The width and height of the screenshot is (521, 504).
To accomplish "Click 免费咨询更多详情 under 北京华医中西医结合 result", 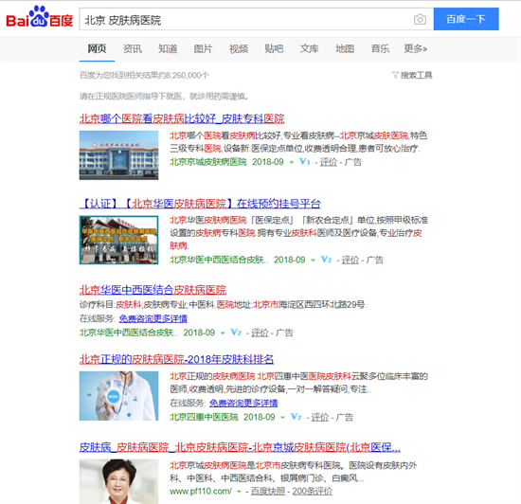I will tap(153, 318).
